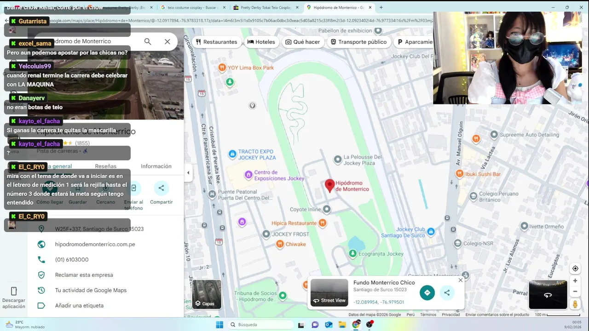
Task: Open weather widget 23°C in taskbar
Action: (25, 325)
